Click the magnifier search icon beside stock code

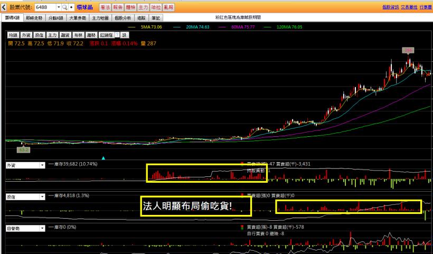(64, 7)
